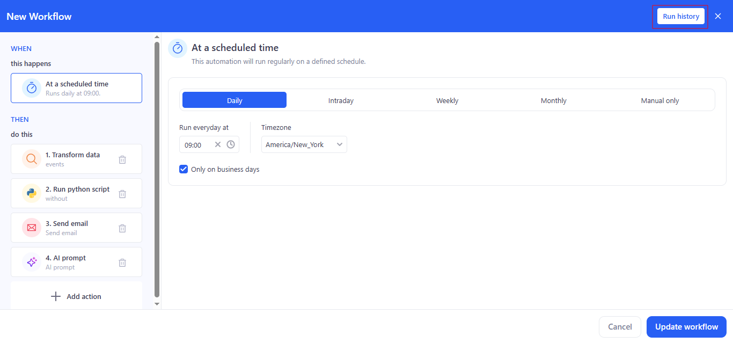This screenshot has width=733, height=343.
Task: Click Add action below the action list
Action: point(76,296)
